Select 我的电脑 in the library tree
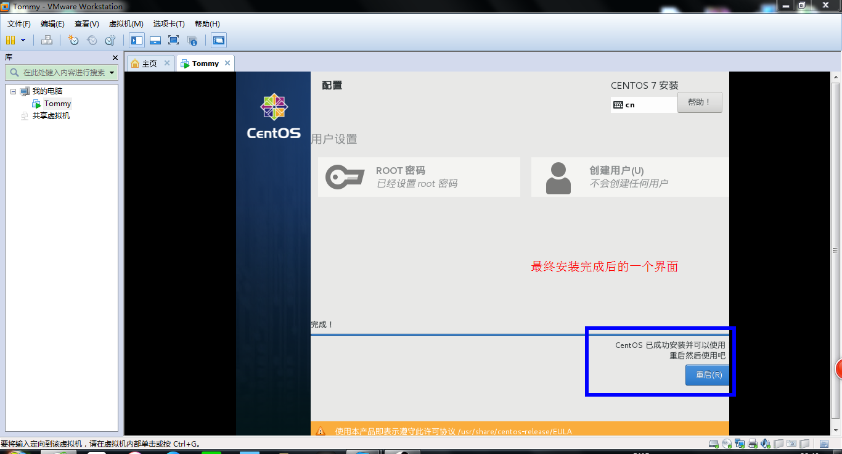842x454 pixels. click(47, 91)
